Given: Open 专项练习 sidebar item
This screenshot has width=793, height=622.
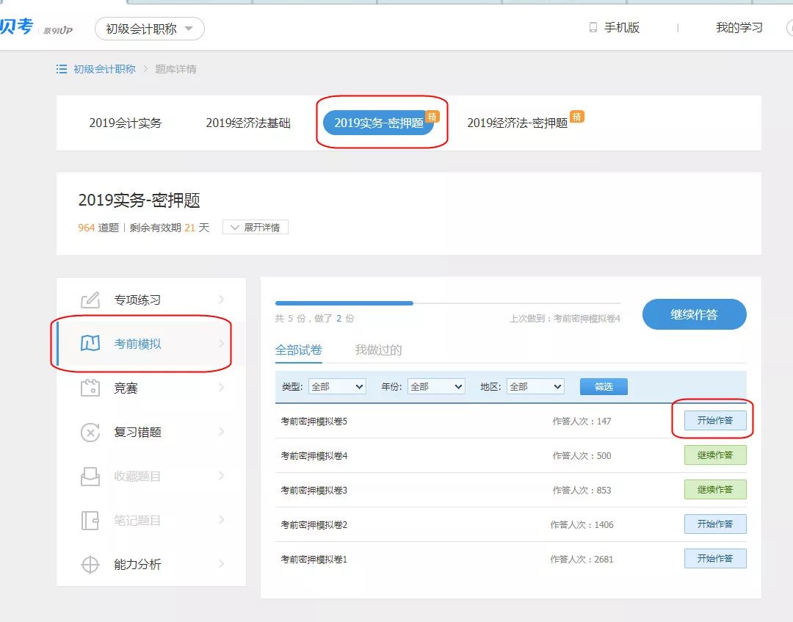Looking at the screenshot, I should pos(151,300).
